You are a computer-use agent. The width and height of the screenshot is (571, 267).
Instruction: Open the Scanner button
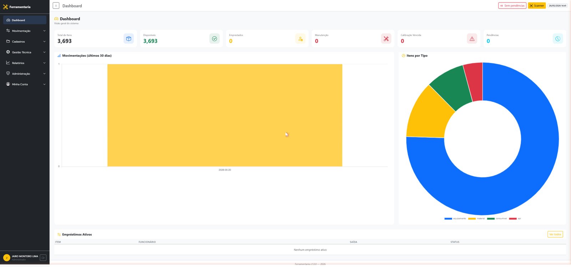point(537,6)
